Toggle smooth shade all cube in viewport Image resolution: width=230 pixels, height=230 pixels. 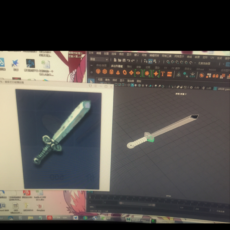(132, 85)
